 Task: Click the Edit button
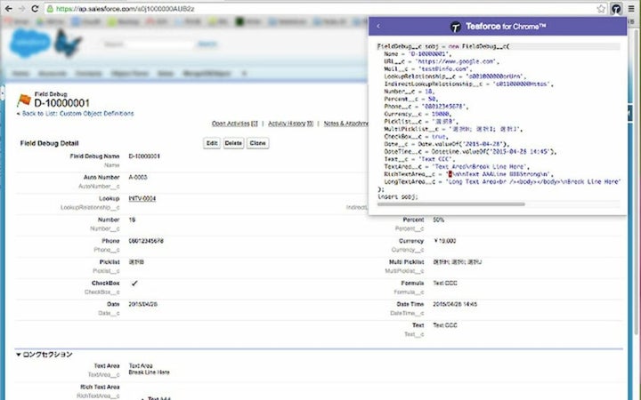[x=212, y=142]
